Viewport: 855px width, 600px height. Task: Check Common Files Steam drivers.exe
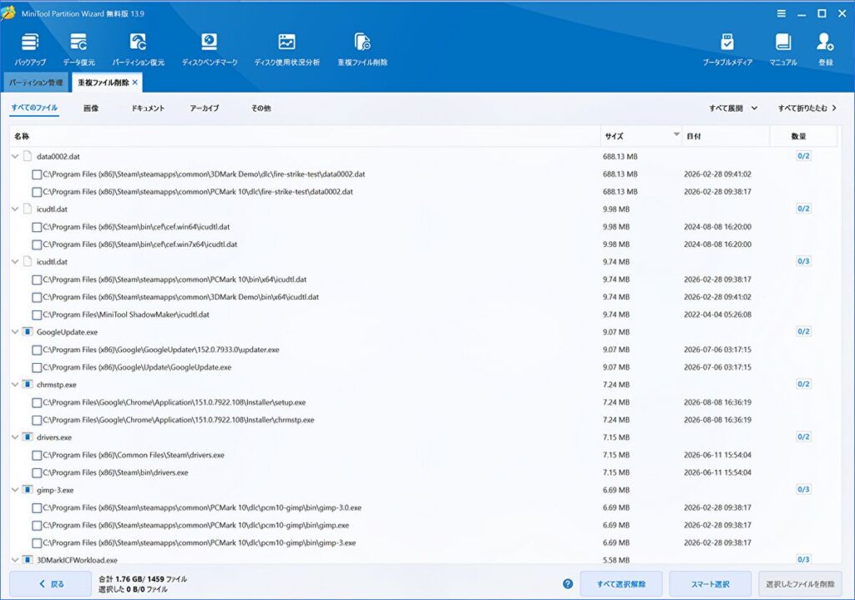[x=37, y=455]
